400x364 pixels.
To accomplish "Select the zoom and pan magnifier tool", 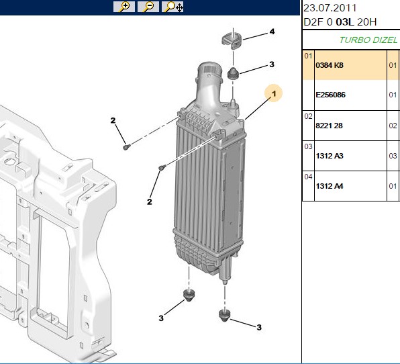I will 172,7.
